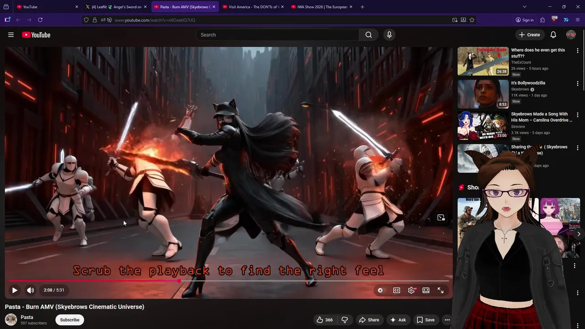Mute the video volume
Image resolution: width=585 pixels, height=329 pixels.
pyautogui.click(x=30, y=290)
